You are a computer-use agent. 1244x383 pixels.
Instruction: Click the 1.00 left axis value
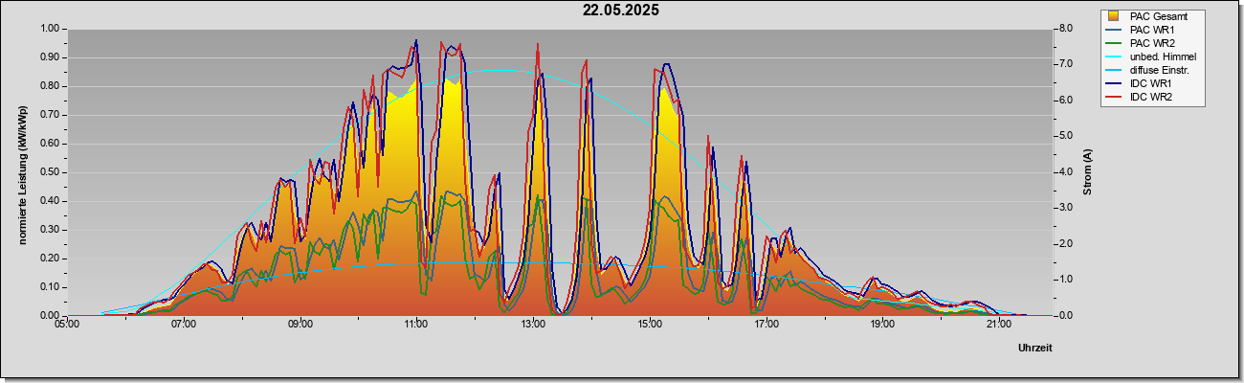49,29
